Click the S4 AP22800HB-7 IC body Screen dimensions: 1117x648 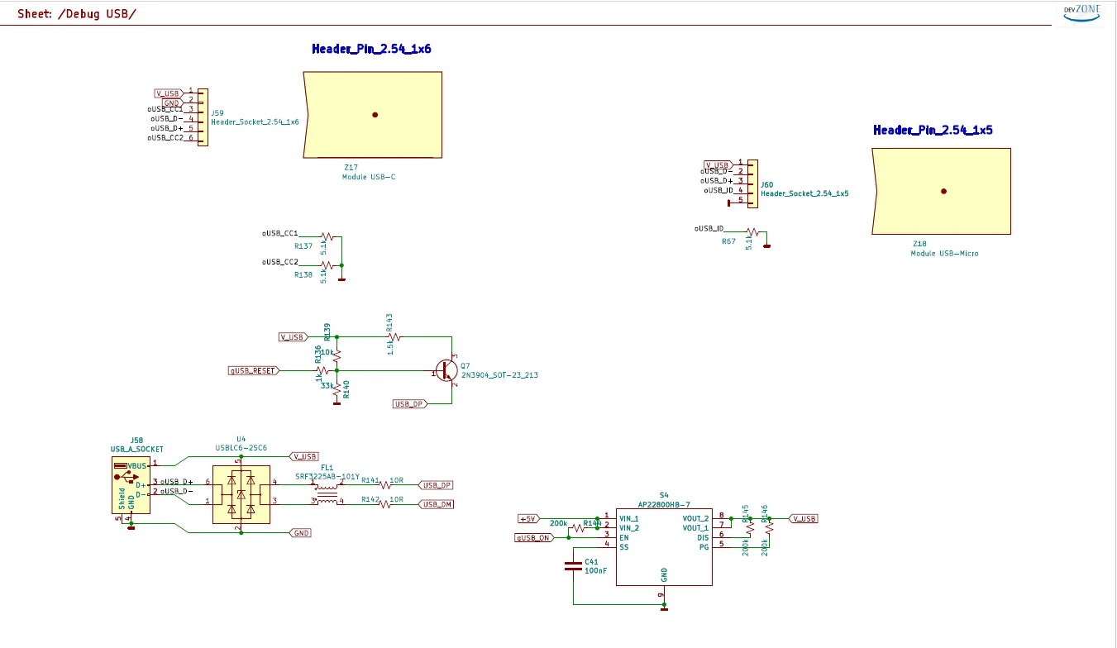[x=664, y=546]
